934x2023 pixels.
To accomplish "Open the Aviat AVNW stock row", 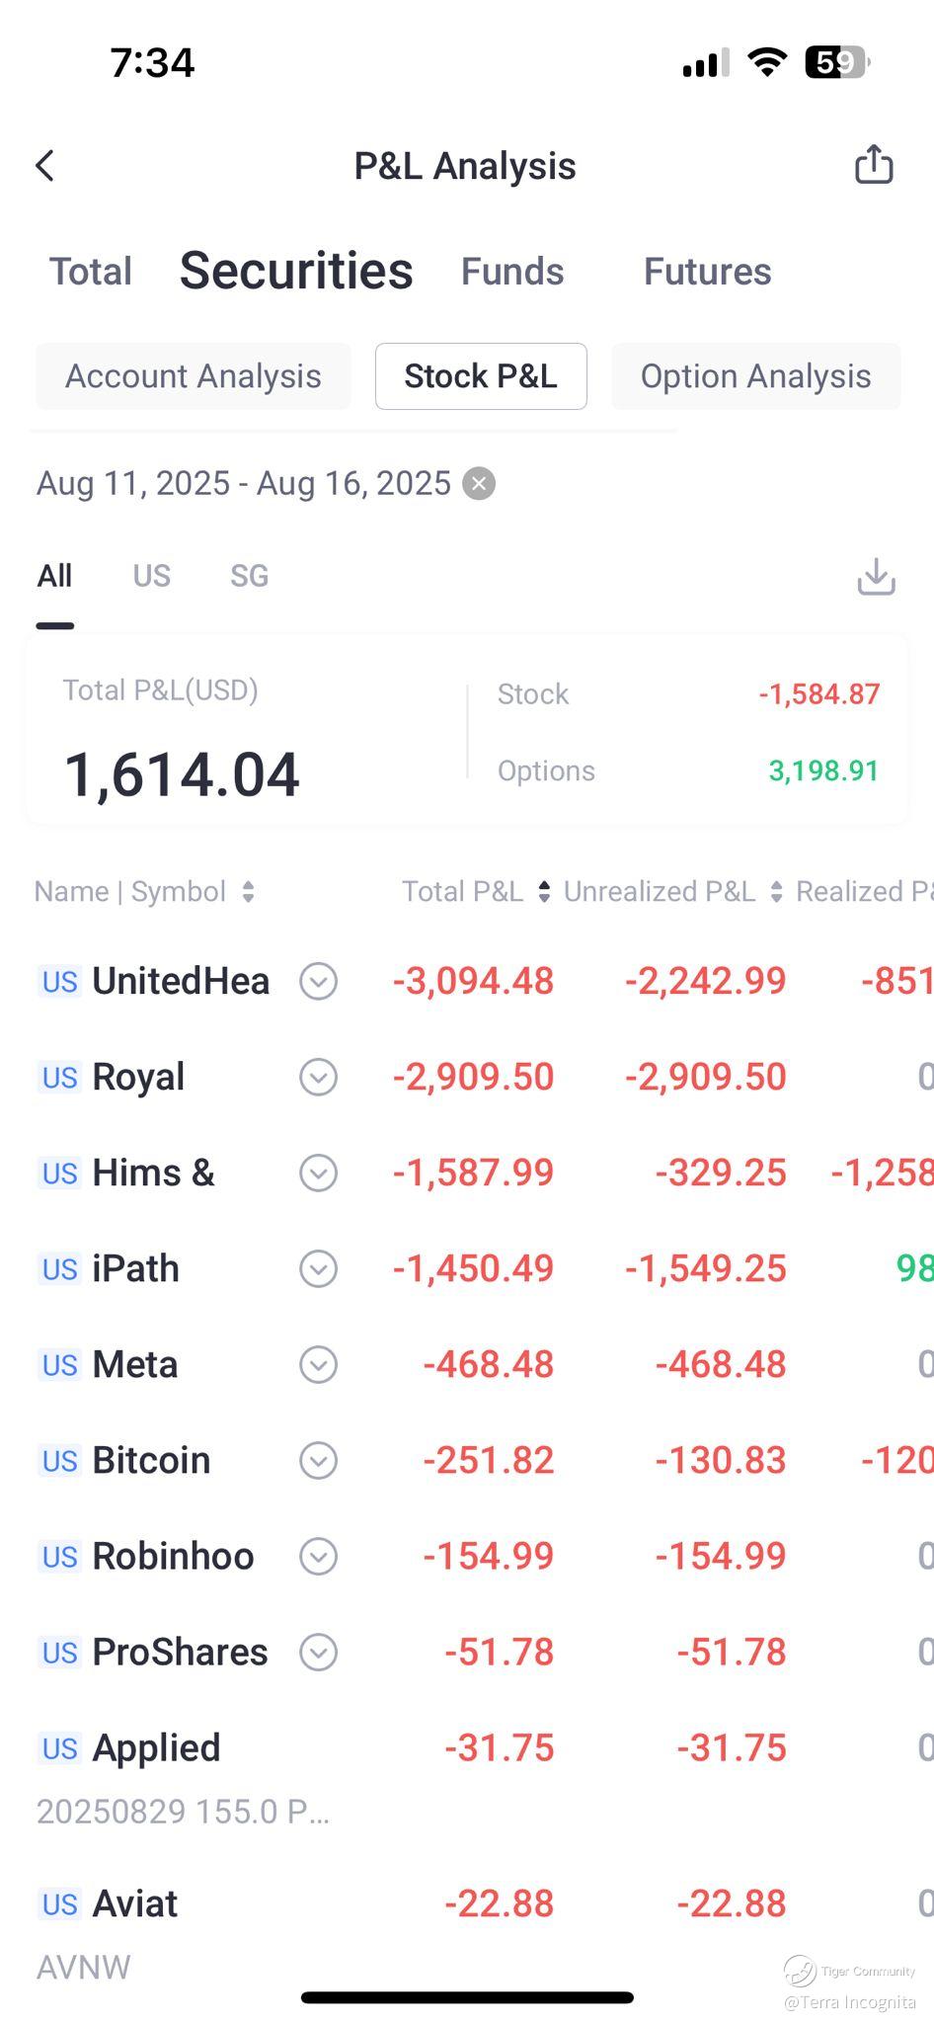I will pos(135,1904).
